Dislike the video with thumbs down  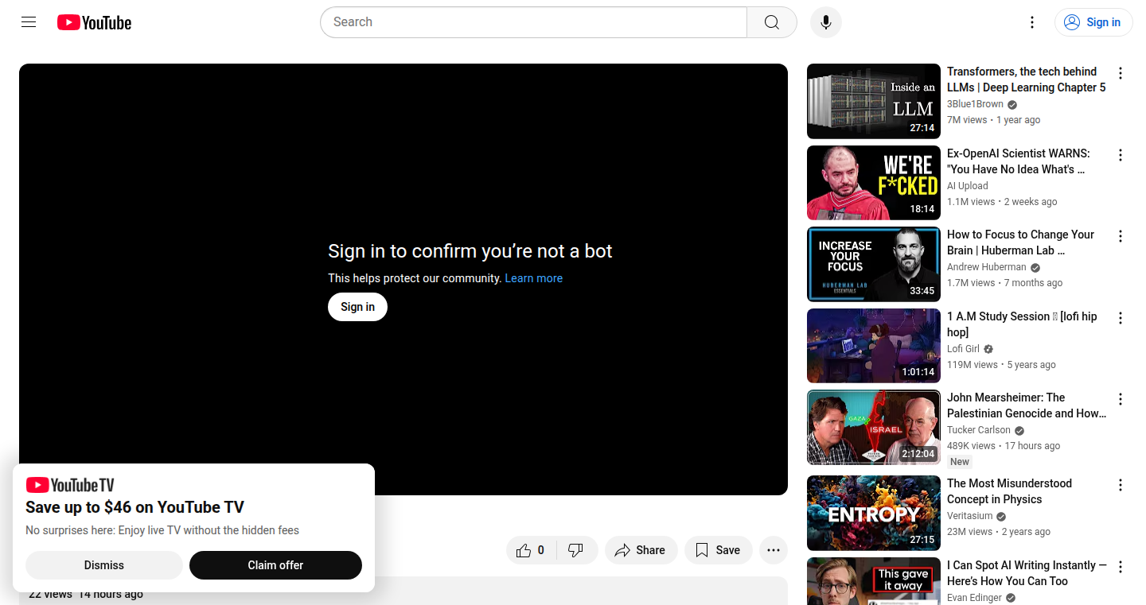[x=576, y=550]
